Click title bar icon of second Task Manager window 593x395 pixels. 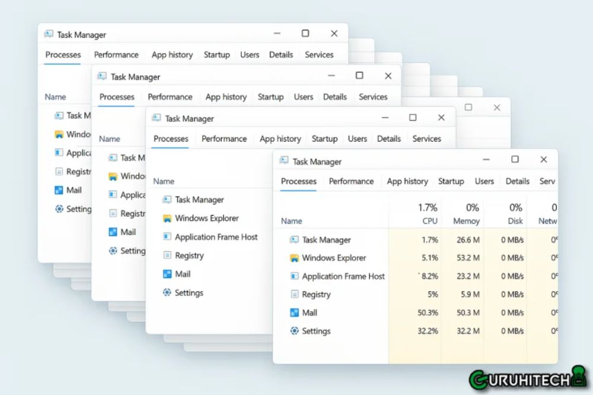pyautogui.click(x=102, y=76)
